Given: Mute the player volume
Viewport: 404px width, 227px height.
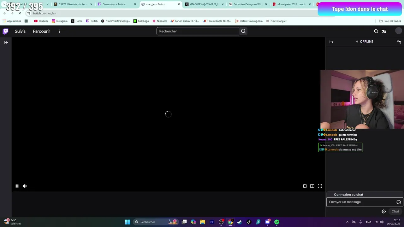Looking at the screenshot, I should pos(25,186).
